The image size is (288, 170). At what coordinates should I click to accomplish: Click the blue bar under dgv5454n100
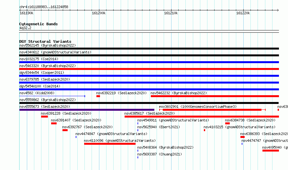(149, 89)
